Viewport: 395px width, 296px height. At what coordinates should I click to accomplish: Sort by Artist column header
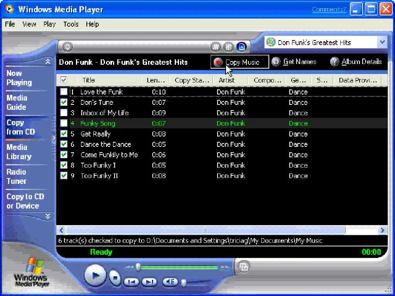[x=231, y=80]
